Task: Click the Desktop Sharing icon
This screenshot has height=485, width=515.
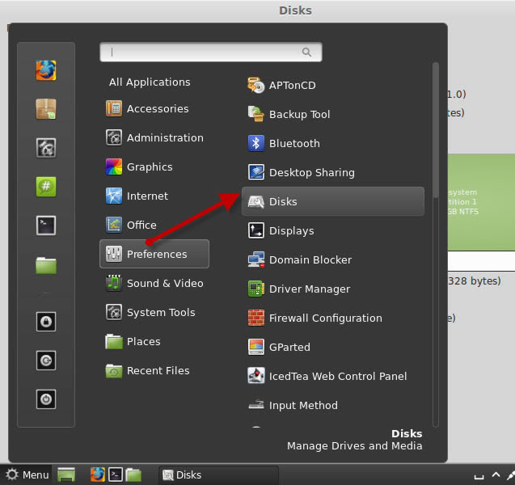Action: coord(255,172)
